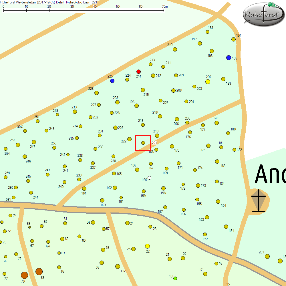Click the cross memorial site symbol
This screenshot has height=286, width=286.
(x=259, y=201)
